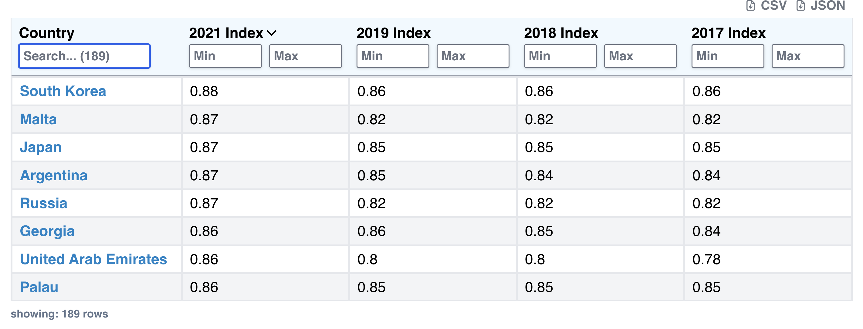Open the Palau country link
Image resolution: width=863 pixels, height=329 pixels.
(39, 287)
